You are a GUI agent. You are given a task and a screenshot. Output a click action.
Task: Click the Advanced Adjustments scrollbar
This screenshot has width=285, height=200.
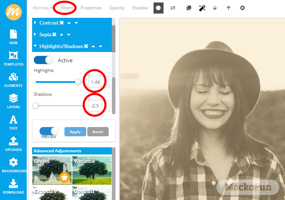114,173
